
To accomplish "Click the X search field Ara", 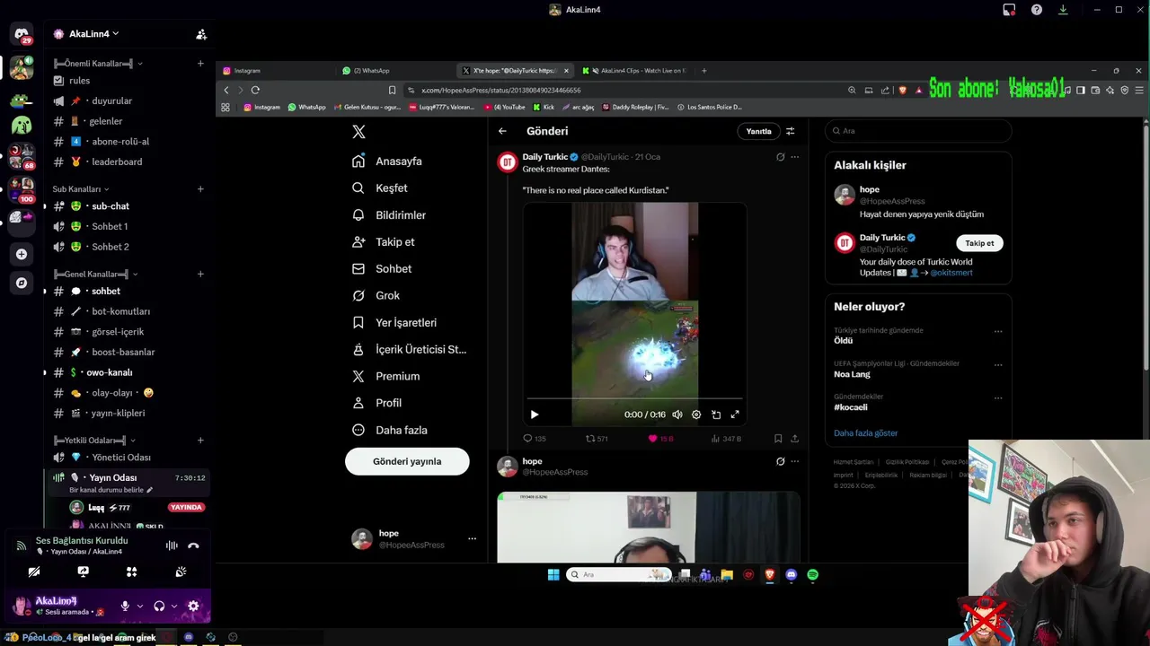I will coord(918,131).
